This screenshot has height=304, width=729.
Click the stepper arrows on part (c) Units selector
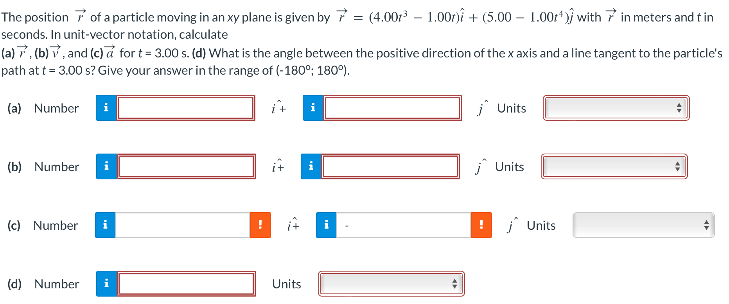707,225
